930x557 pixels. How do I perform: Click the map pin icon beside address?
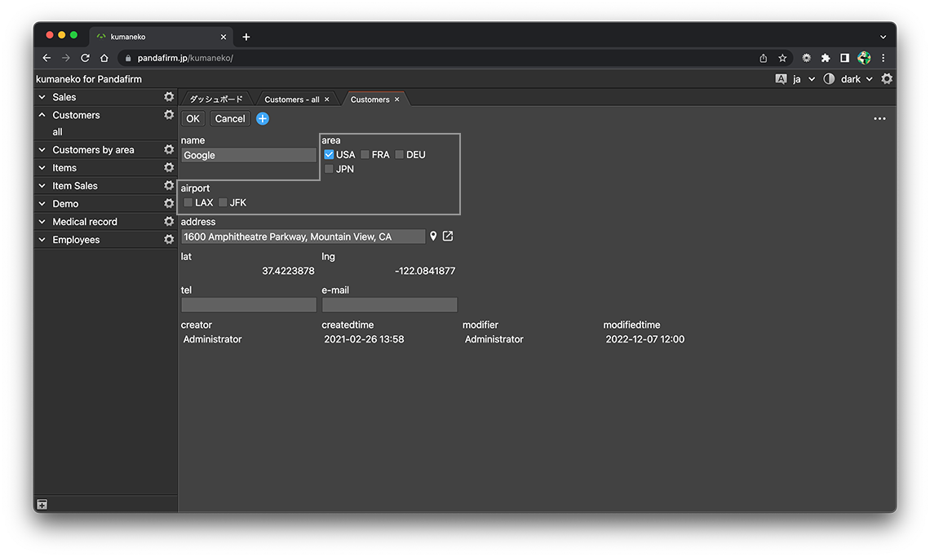[x=433, y=237]
